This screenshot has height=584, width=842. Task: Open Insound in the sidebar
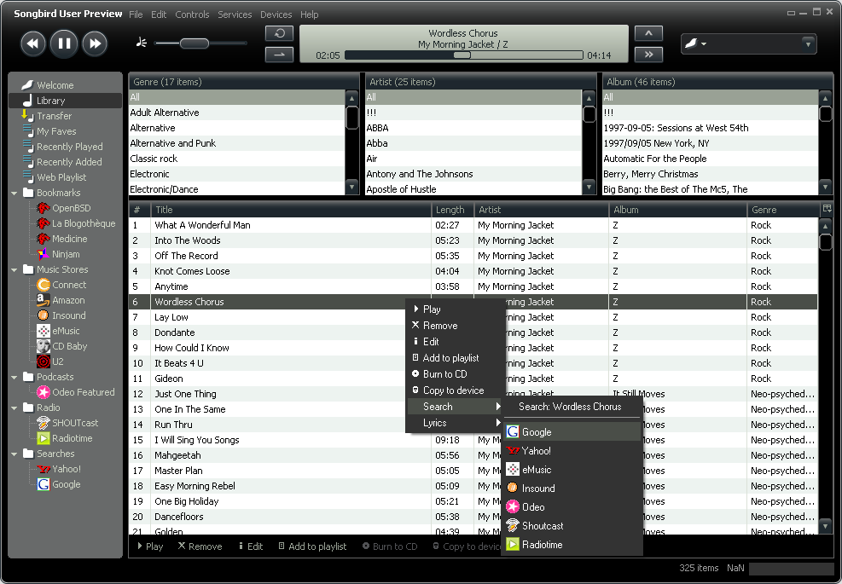point(69,315)
